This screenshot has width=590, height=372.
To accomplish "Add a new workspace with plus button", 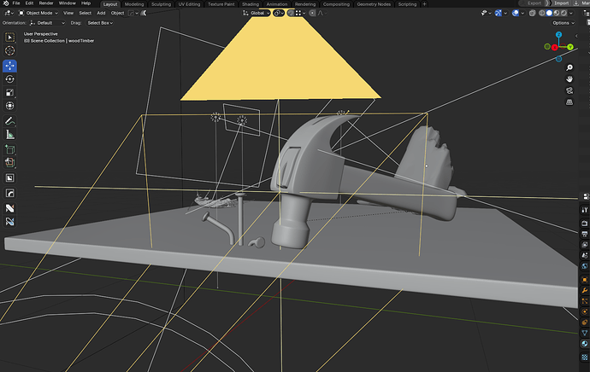I will pyautogui.click(x=424, y=4).
